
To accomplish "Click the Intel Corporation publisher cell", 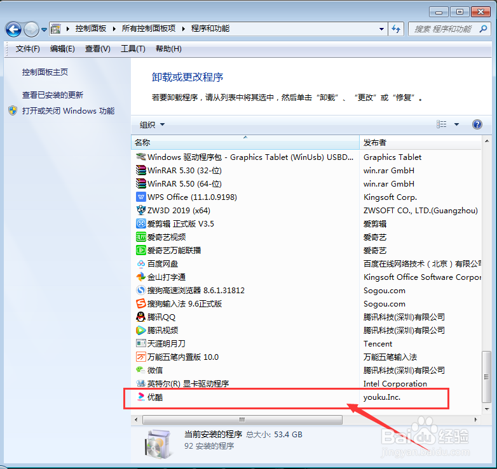I will 395,383.
